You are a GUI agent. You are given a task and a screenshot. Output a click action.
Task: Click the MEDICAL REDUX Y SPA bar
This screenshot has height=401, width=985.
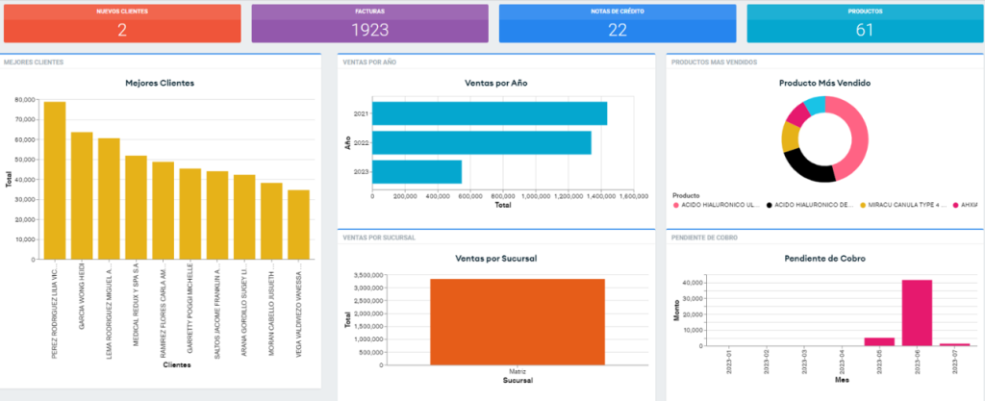click(136, 208)
